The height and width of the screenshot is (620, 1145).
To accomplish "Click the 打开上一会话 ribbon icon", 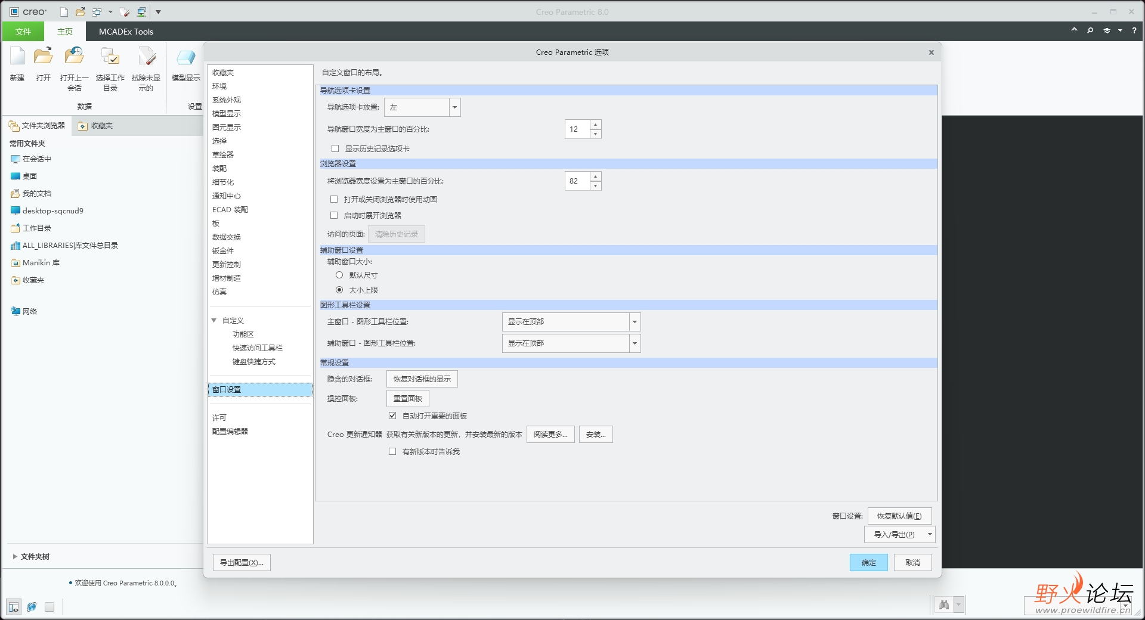I will pos(75,57).
